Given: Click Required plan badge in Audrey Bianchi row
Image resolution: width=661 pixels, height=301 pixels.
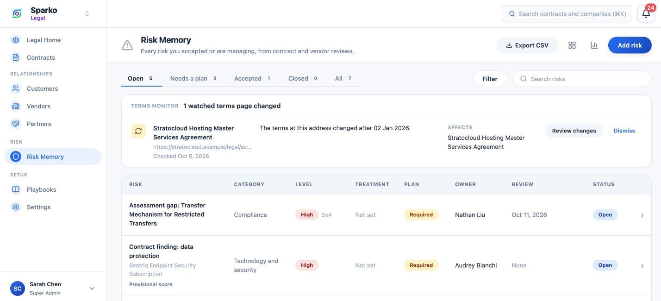Looking at the screenshot, I should click(421, 265).
